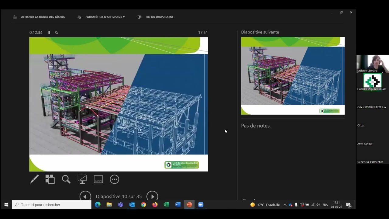
Task: Switch to PowerPoint taskbar icon
Action: tap(189, 205)
